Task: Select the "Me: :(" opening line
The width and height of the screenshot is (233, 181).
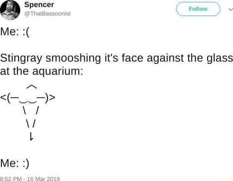Action: (15, 32)
